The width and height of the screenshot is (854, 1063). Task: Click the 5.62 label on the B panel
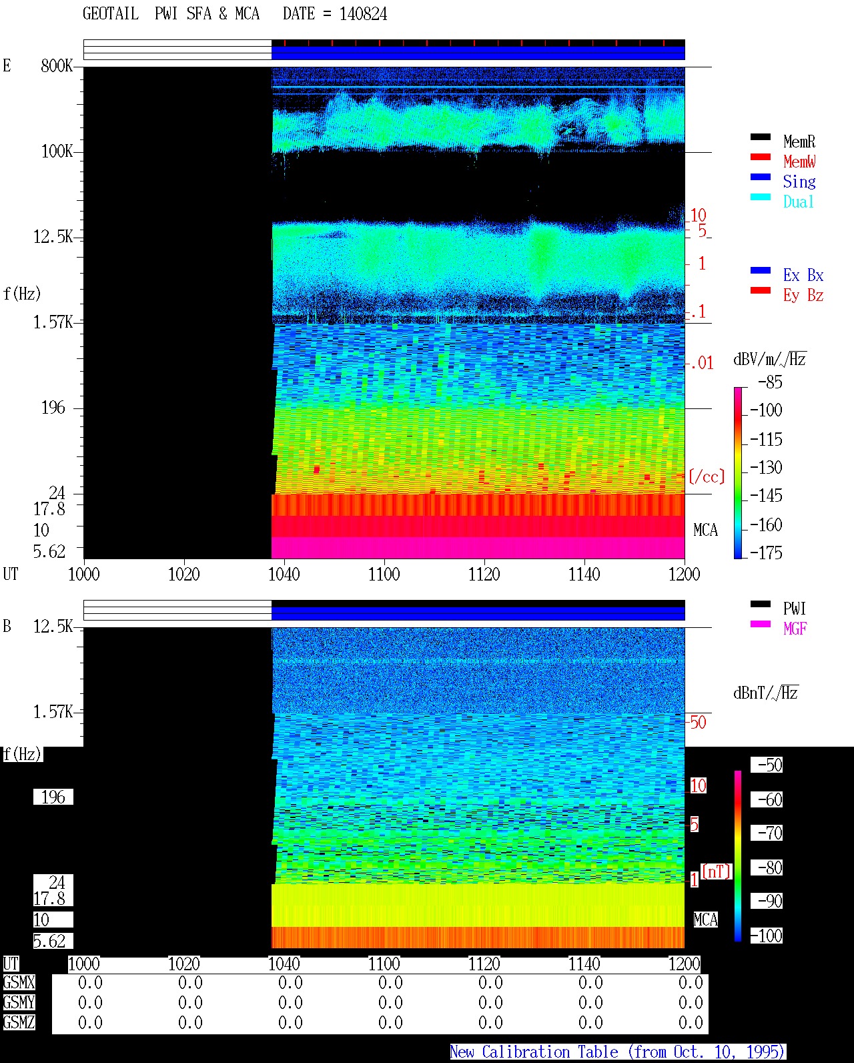point(49,941)
